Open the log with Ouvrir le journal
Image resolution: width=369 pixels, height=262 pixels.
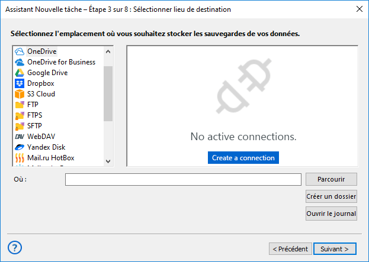[x=331, y=214]
